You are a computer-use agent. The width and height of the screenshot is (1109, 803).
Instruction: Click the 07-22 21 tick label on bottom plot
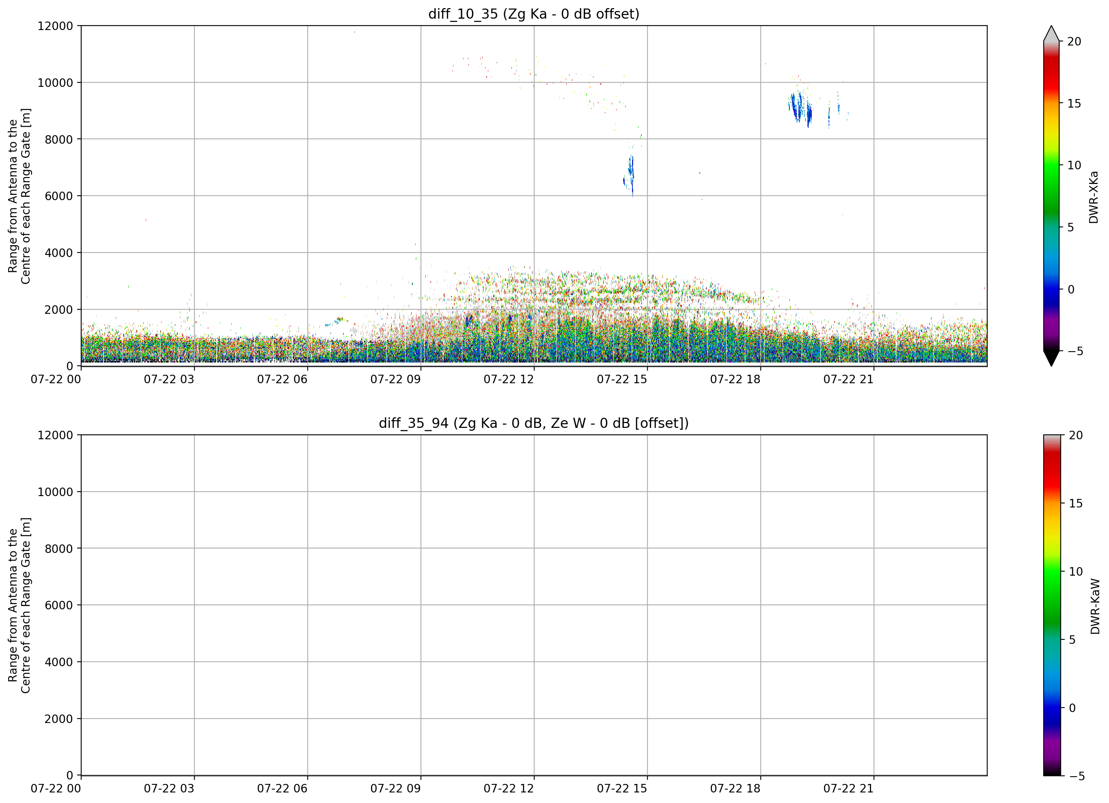(848, 788)
